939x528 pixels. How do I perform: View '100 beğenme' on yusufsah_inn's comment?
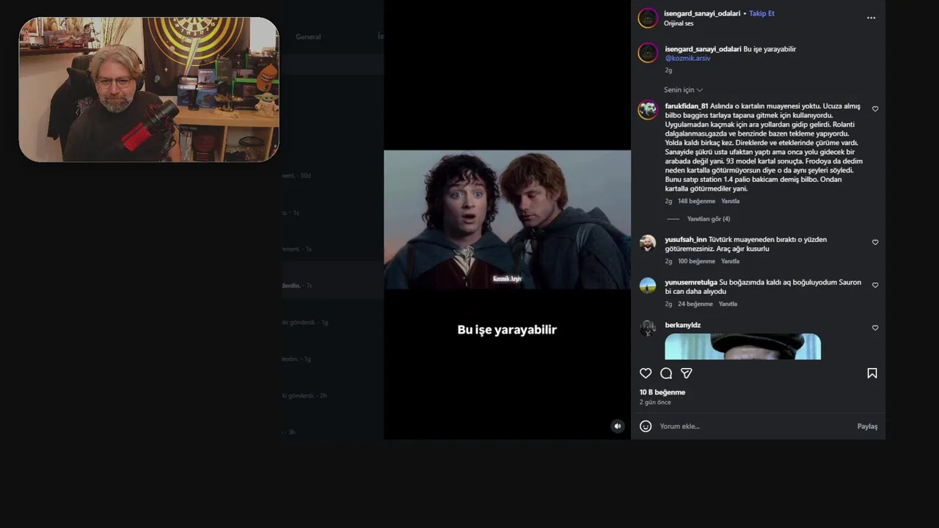pyautogui.click(x=696, y=261)
